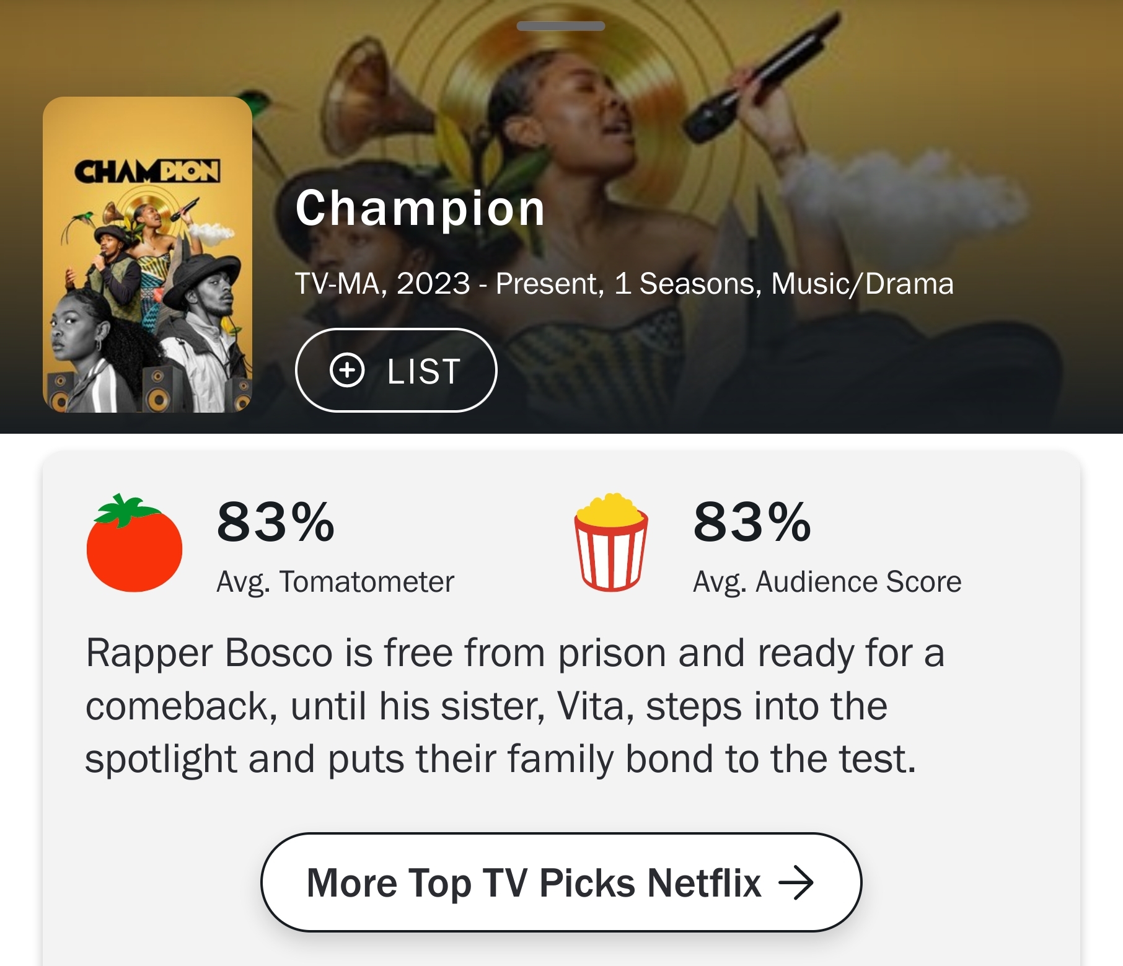Click the popcorn bucket Audience Score icon

pos(611,542)
